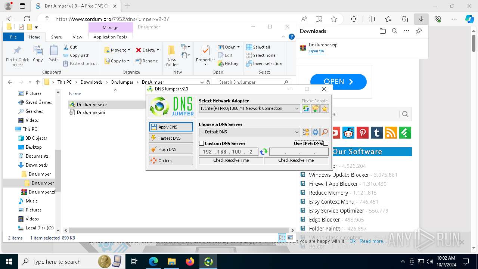Click the backup DNS settings icon in DNS Jumper
This screenshot has width=478, height=269.
[x=316, y=109]
